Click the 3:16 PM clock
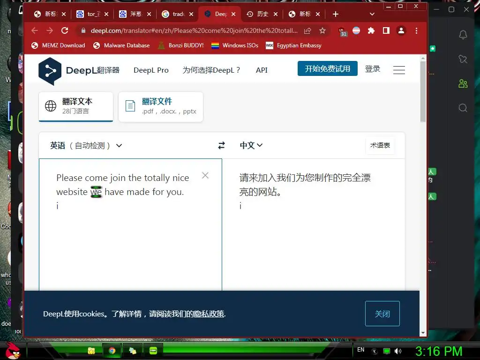480x360 pixels. pos(439,352)
